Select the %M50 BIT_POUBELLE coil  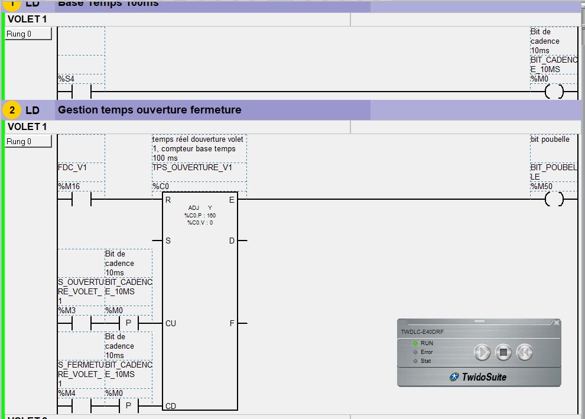point(554,200)
